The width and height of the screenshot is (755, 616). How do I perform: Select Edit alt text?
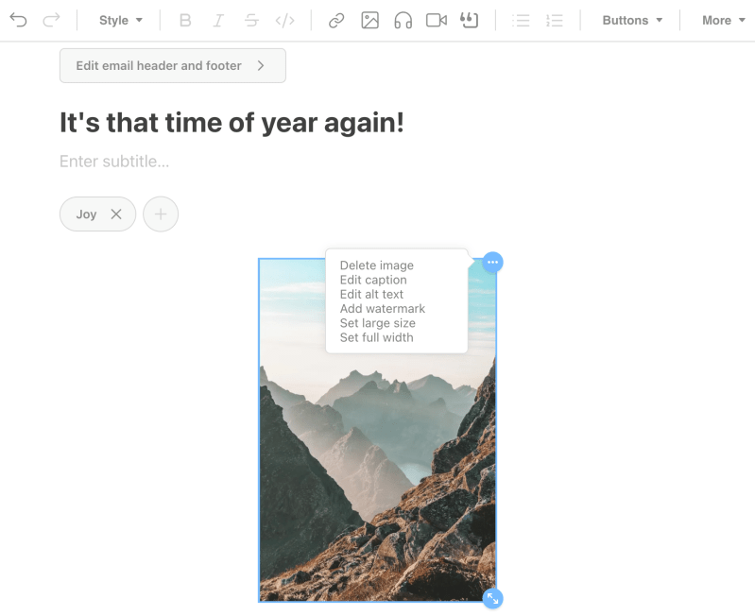tap(371, 294)
